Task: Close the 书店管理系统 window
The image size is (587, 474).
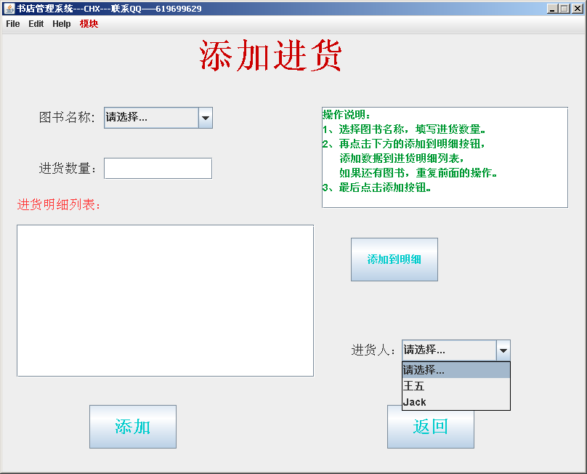Action: click(x=577, y=8)
